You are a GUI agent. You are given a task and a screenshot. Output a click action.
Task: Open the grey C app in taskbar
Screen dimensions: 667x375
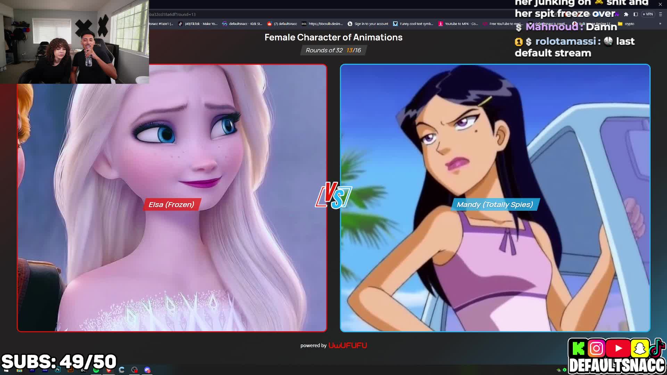point(122,370)
